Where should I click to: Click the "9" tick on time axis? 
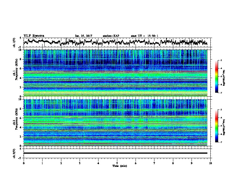192,163
